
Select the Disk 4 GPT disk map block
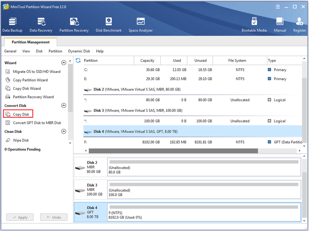[187, 212]
